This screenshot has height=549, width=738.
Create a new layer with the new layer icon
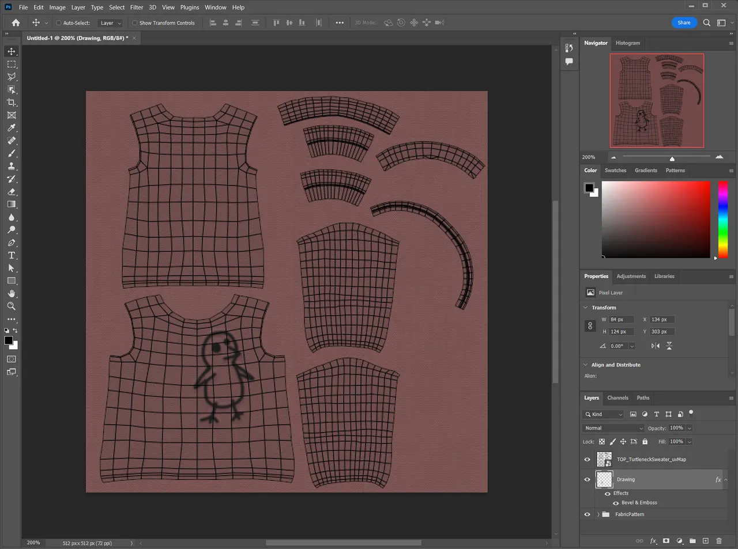(x=706, y=541)
